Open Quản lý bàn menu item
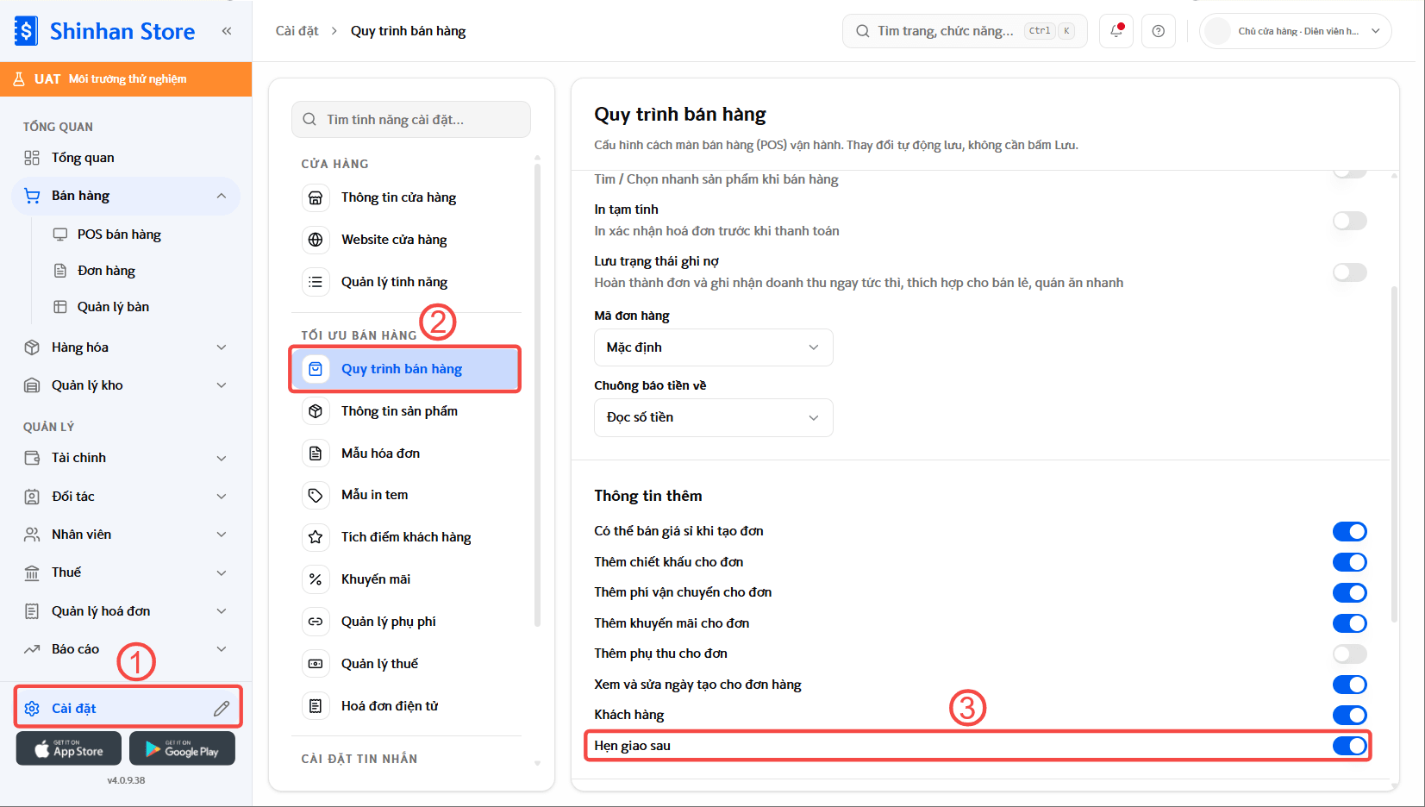Image resolution: width=1425 pixels, height=807 pixels. tap(113, 307)
